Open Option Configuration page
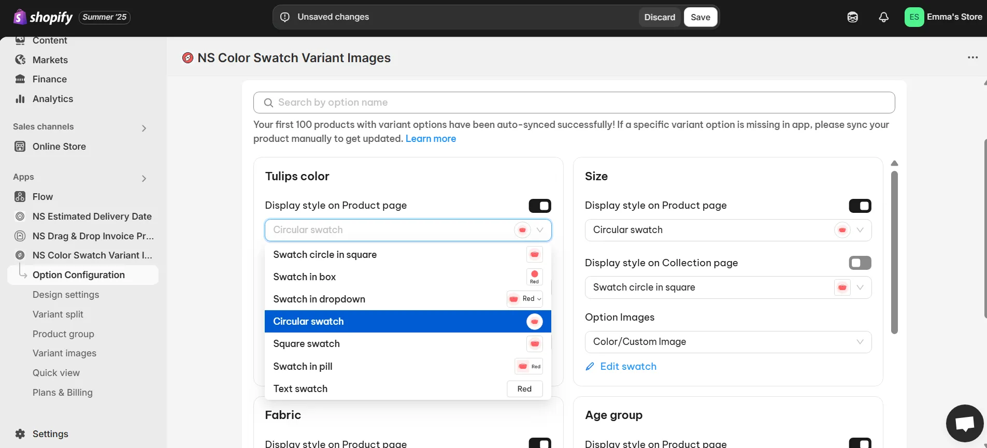 [83, 275]
